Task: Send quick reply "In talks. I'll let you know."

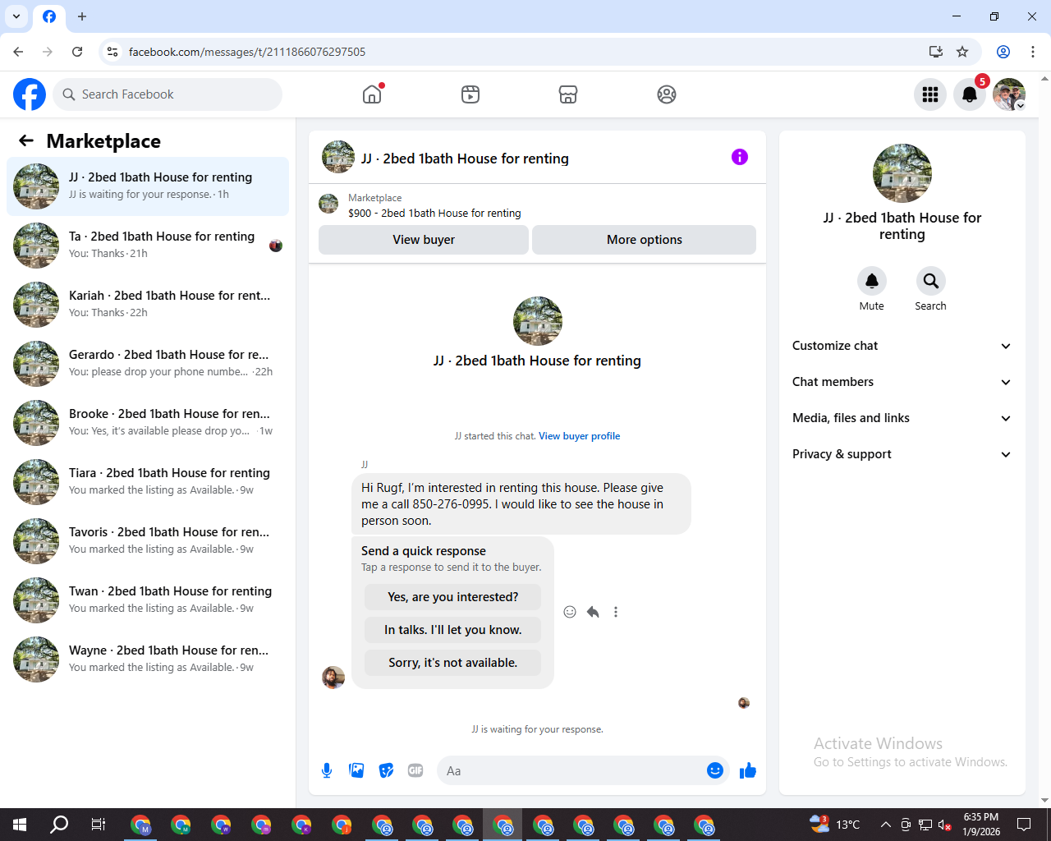Action: point(453,630)
